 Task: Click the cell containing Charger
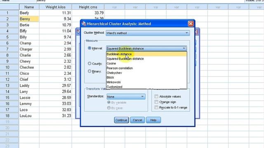click(x=29, y=49)
